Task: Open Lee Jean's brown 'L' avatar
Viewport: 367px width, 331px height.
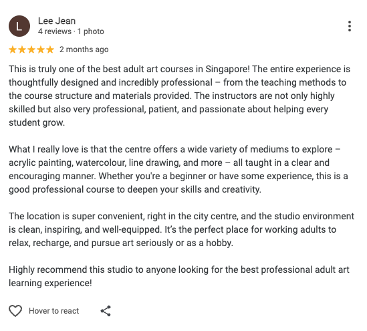Action: pos(19,26)
